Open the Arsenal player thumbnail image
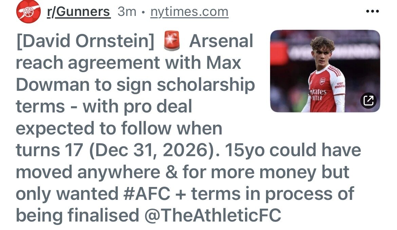This screenshot has height=230, width=397. click(x=325, y=71)
